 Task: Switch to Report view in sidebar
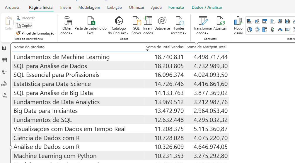pyautogui.click(x=4, y=48)
